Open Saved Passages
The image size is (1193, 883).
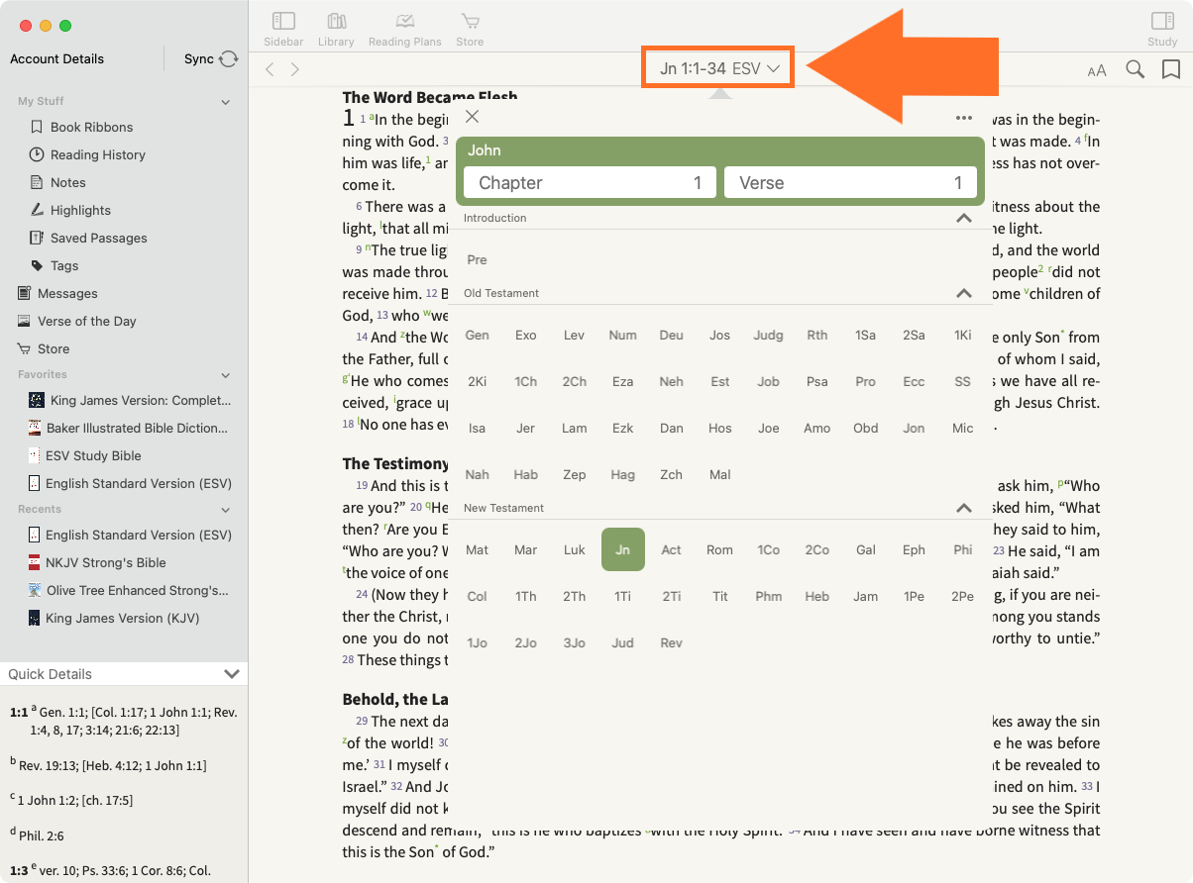pos(98,238)
